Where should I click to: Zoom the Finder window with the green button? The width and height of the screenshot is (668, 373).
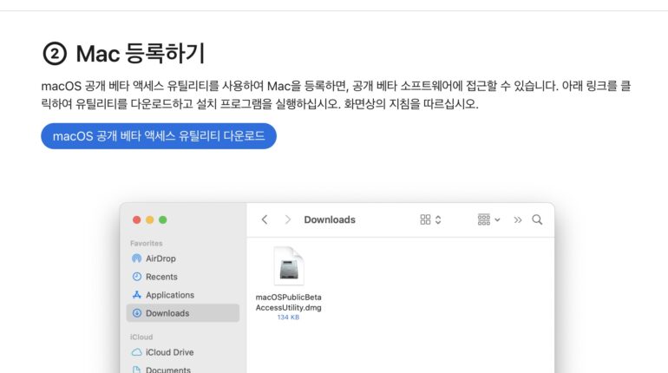coord(162,220)
